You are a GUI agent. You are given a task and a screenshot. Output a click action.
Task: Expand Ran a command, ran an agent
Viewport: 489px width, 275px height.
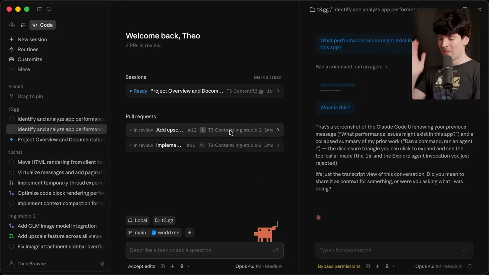(351, 67)
